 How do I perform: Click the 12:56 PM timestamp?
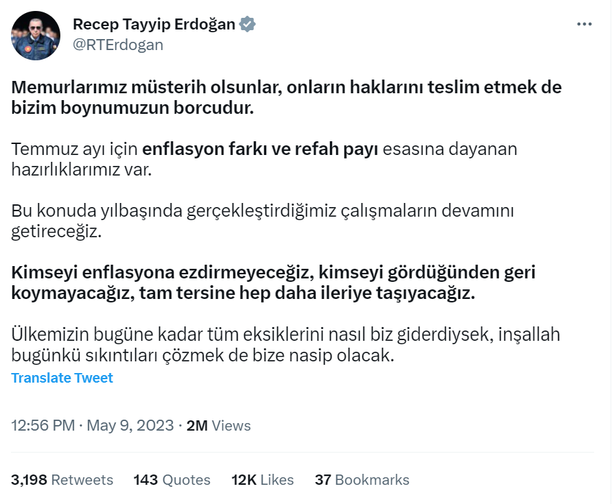(43, 425)
